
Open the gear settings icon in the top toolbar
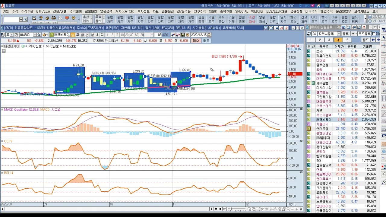point(74,18)
